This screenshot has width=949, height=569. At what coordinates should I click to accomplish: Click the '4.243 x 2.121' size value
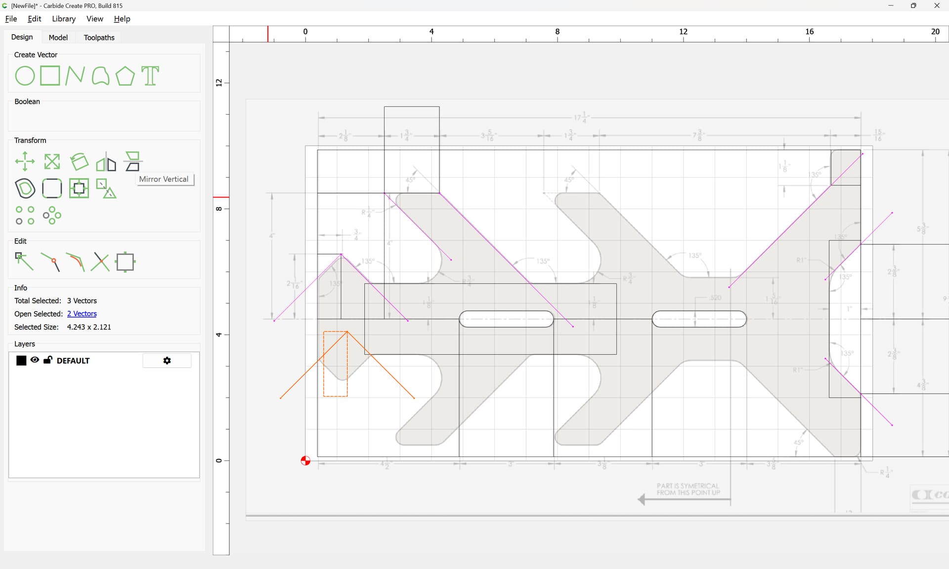tap(89, 327)
